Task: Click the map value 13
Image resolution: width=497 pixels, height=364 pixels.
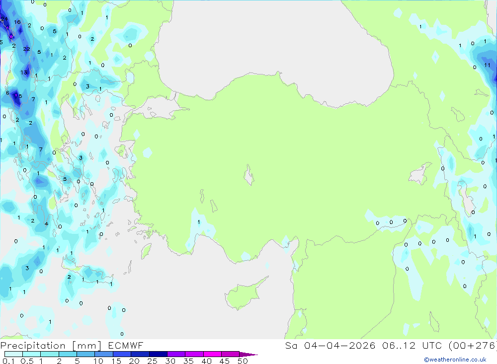Action: 24,73
